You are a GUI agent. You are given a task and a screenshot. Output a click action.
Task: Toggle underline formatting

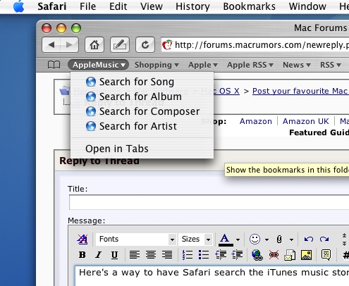click(114, 255)
